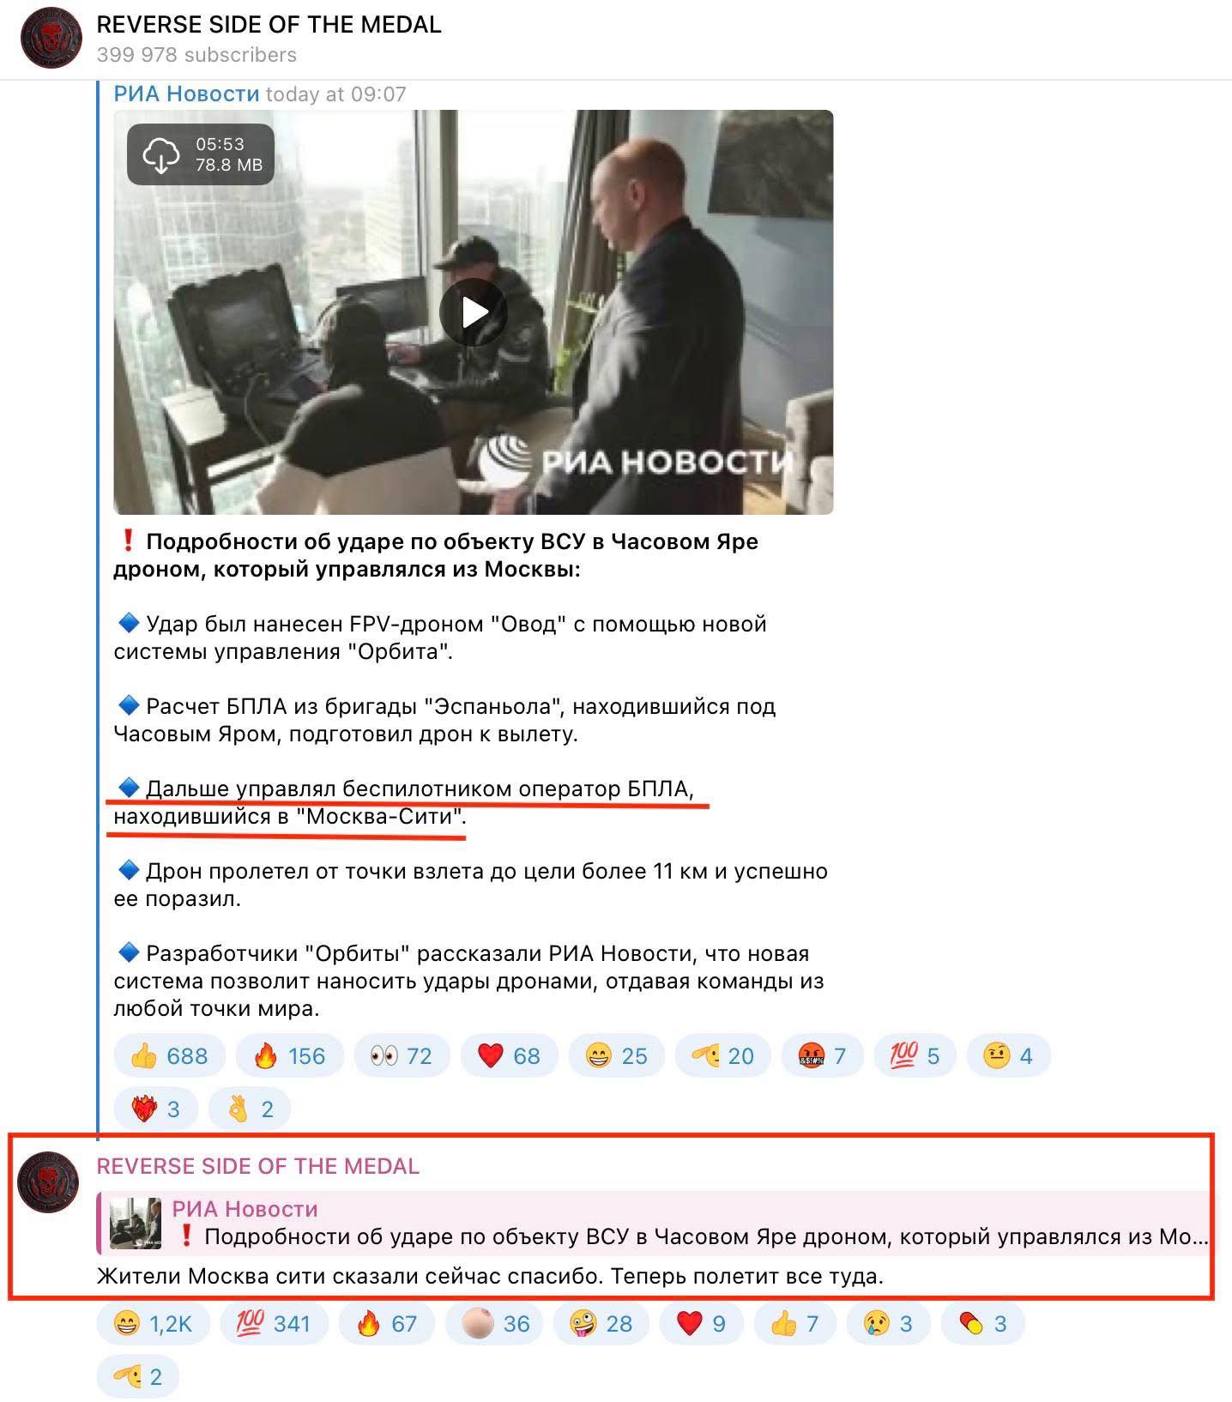
Task: Open the channel avatar in the header
Action: pyautogui.click(x=51, y=39)
